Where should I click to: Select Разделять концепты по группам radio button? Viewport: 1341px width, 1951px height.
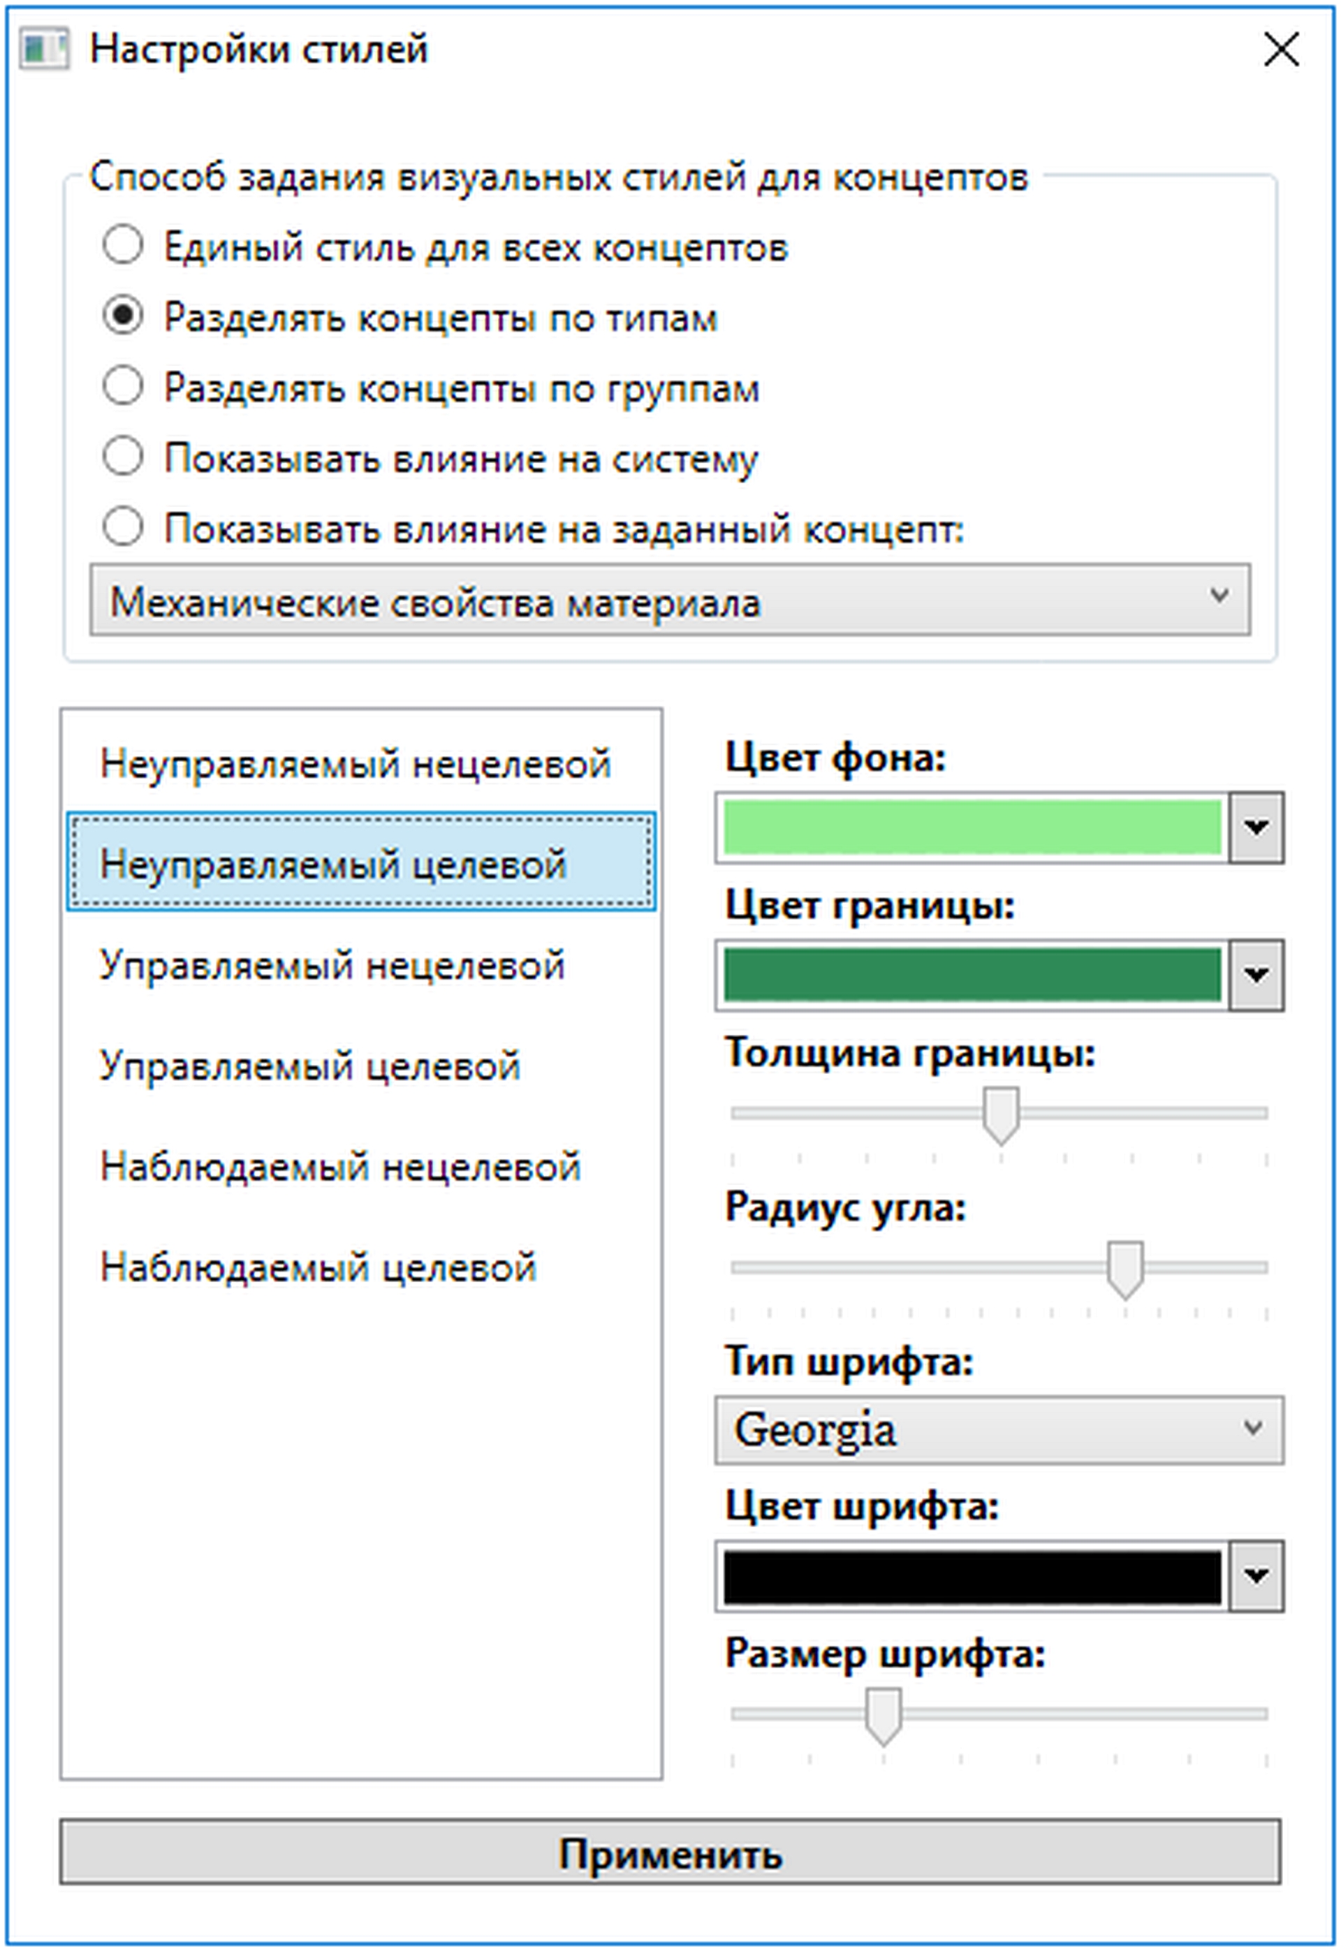coord(124,387)
